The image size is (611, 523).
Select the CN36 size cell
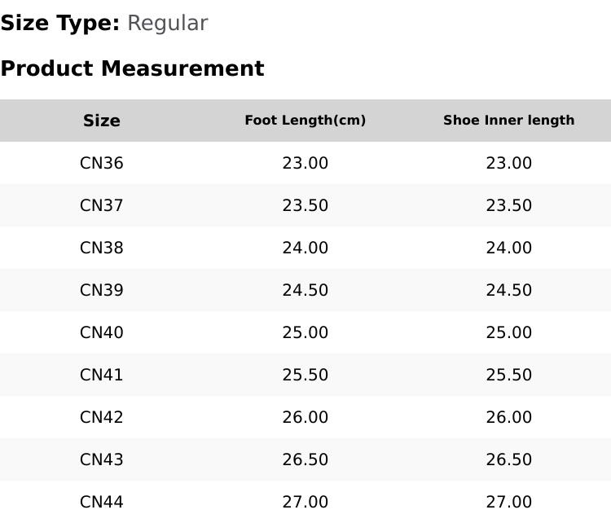coord(102,163)
